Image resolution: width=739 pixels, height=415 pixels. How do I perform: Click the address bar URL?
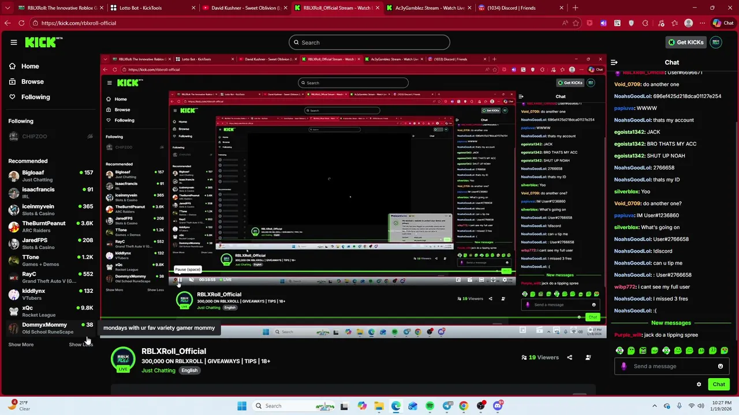point(79,23)
